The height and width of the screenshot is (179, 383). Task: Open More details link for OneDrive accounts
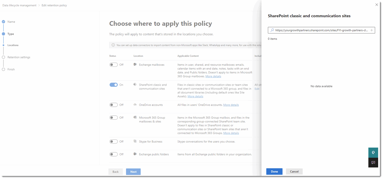pyautogui.click(x=231, y=105)
